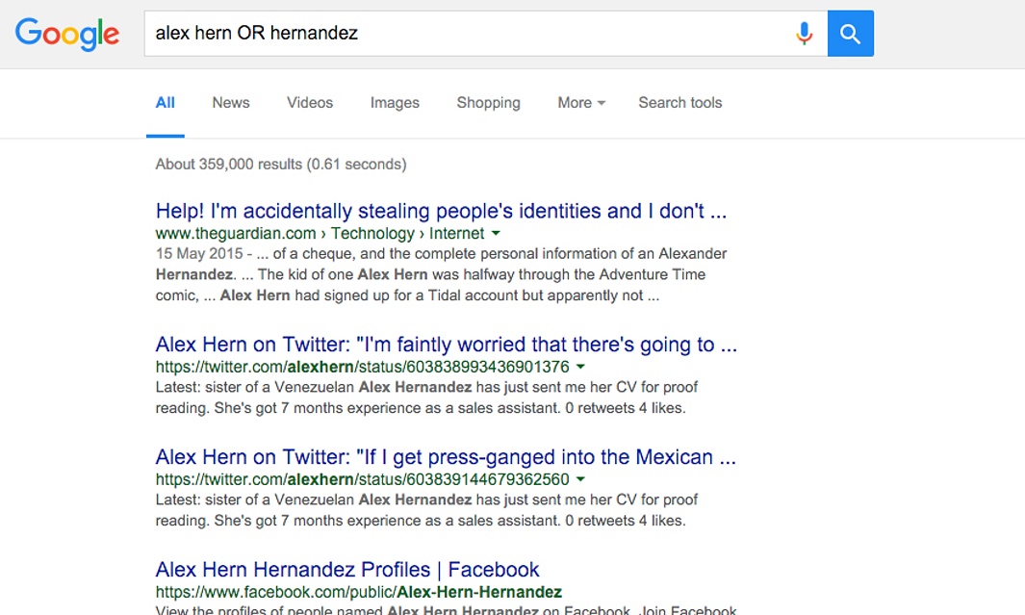
Task: Select the All results tab
Action: [166, 103]
